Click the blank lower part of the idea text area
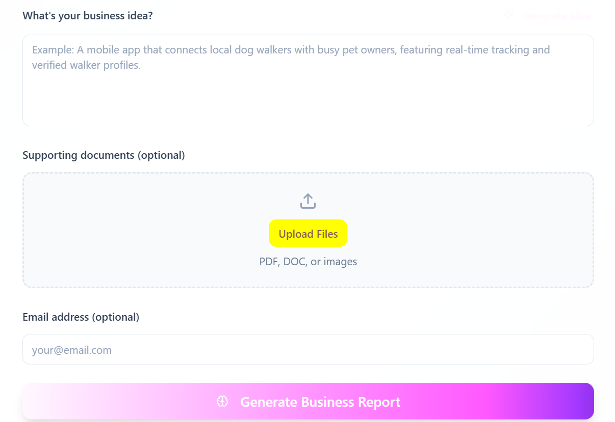Screen dimensions: 615x422 point(308,102)
